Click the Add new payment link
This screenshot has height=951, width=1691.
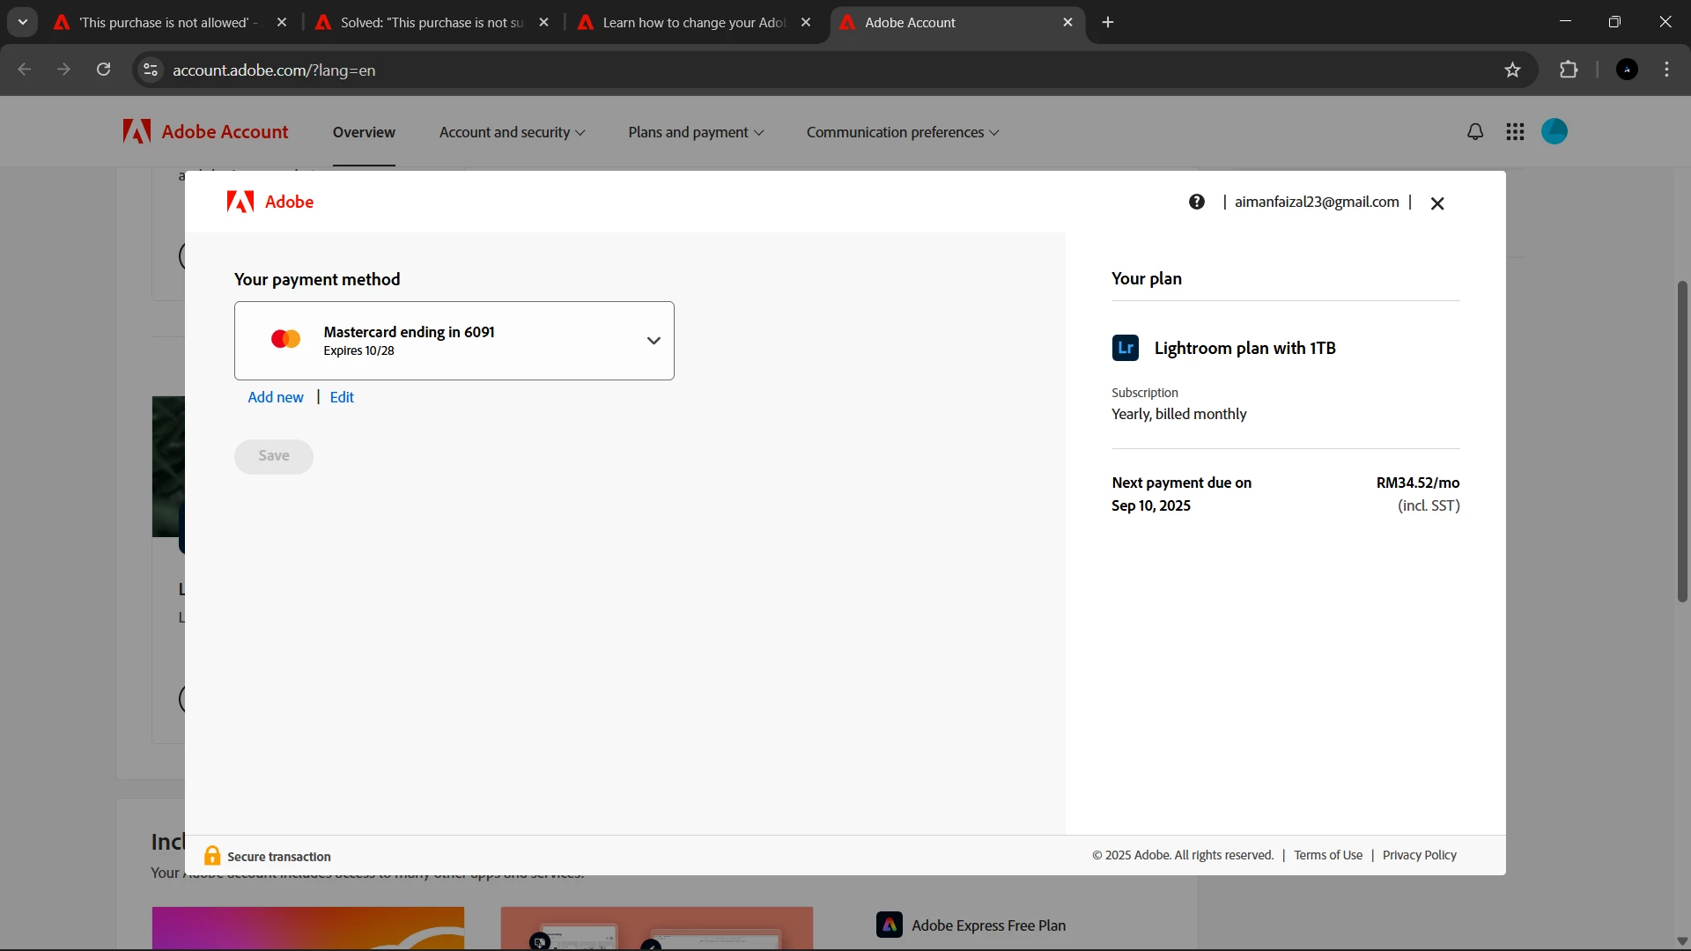(x=275, y=397)
